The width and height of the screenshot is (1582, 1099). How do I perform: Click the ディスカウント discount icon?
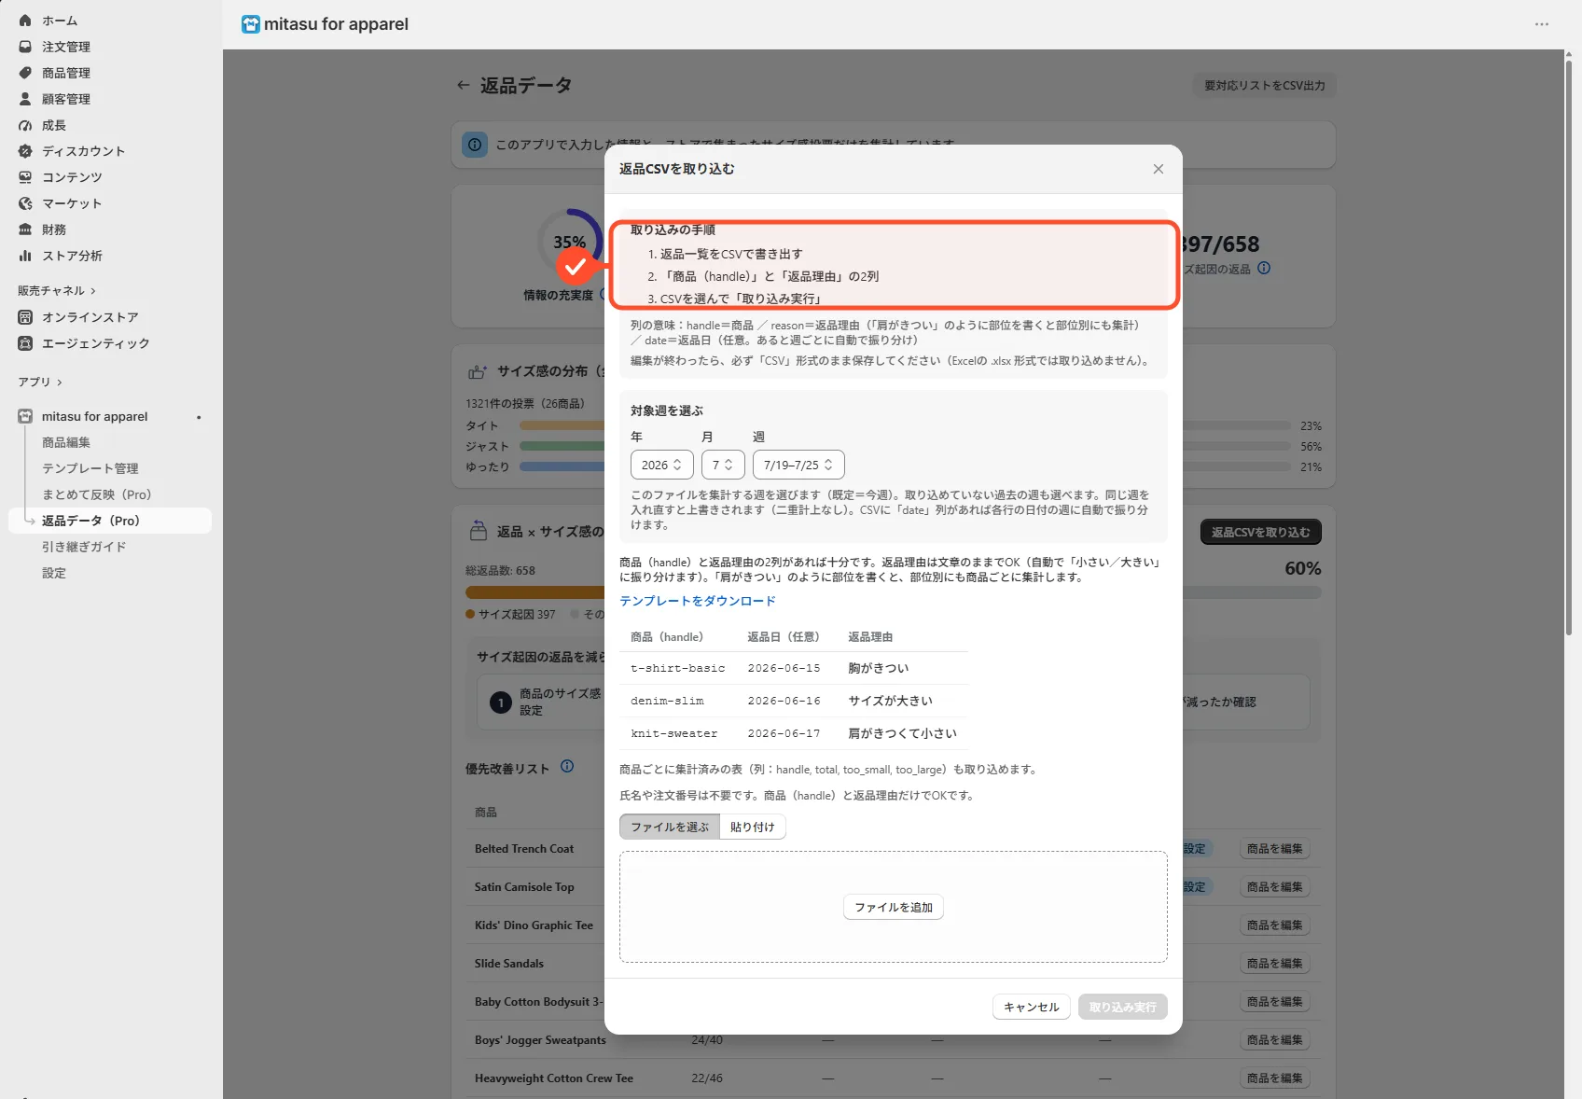pos(25,151)
